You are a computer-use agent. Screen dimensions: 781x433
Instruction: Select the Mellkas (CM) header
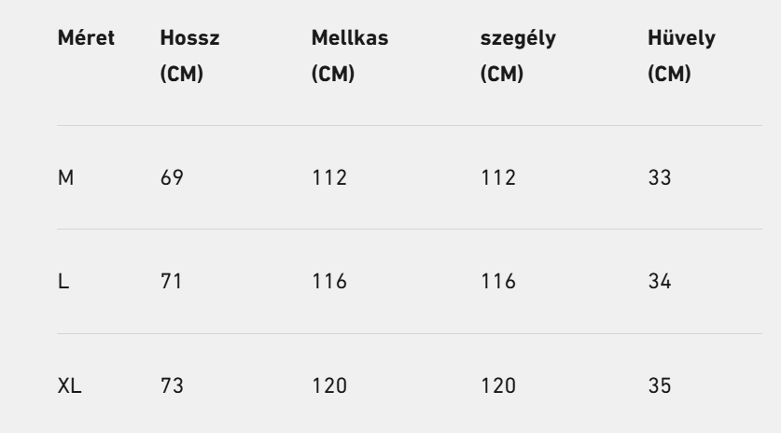(350, 56)
